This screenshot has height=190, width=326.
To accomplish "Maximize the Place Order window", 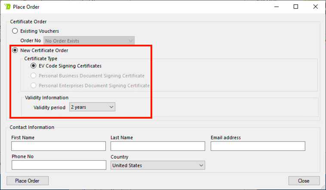I will [x=296, y=7].
